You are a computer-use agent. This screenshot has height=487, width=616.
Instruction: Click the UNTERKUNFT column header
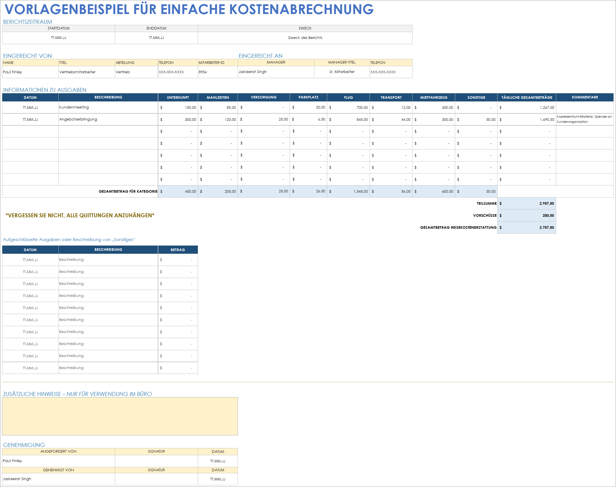click(178, 97)
